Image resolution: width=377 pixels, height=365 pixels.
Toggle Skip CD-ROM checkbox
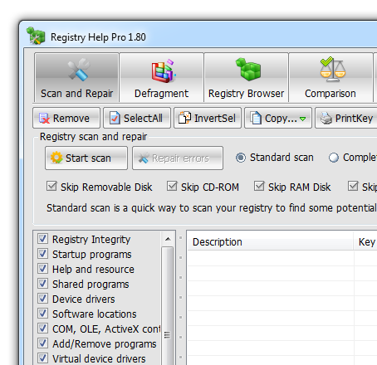pos(172,186)
